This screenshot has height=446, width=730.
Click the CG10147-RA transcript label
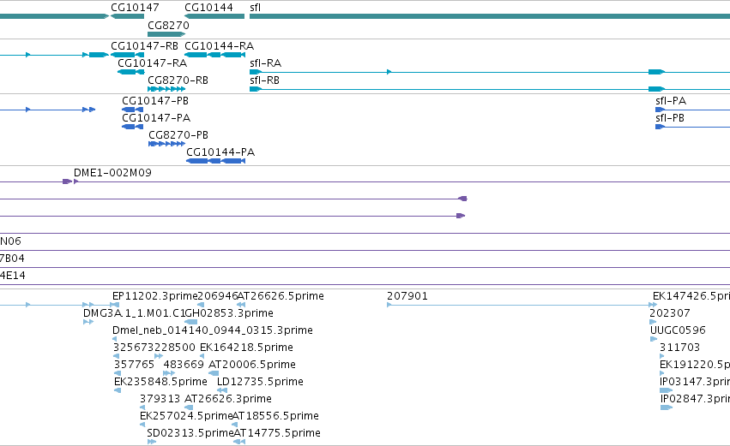pyautogui.click(x=152, y=63)
